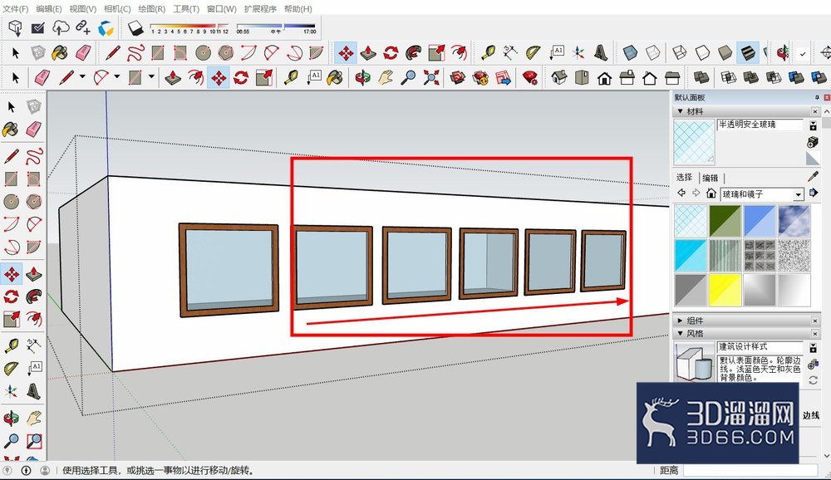Viewport: 831px width, 480px height.
Task: Select the Paint Bucket in left toolbar
Action: 11,130
